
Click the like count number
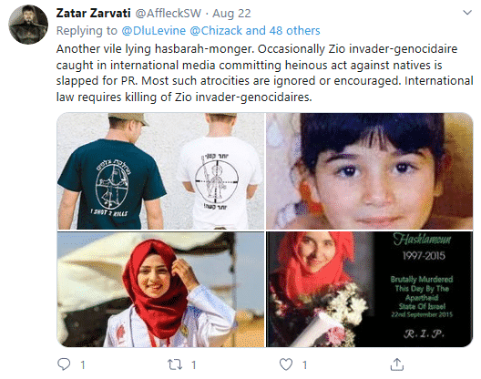tap(304, 365)
